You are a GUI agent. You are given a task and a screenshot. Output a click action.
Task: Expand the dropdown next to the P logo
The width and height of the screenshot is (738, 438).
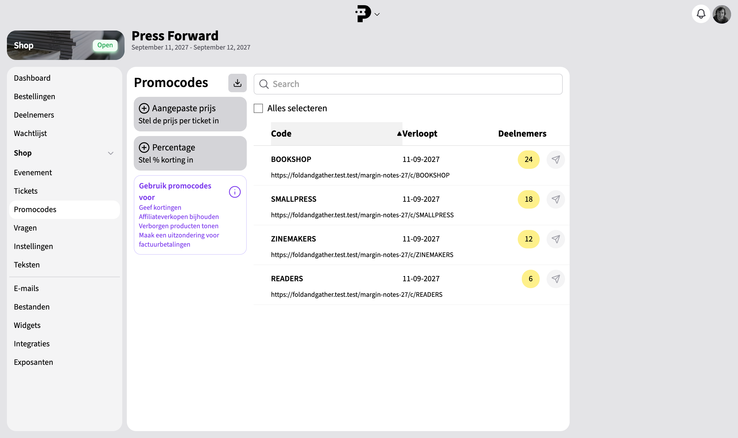377,14
